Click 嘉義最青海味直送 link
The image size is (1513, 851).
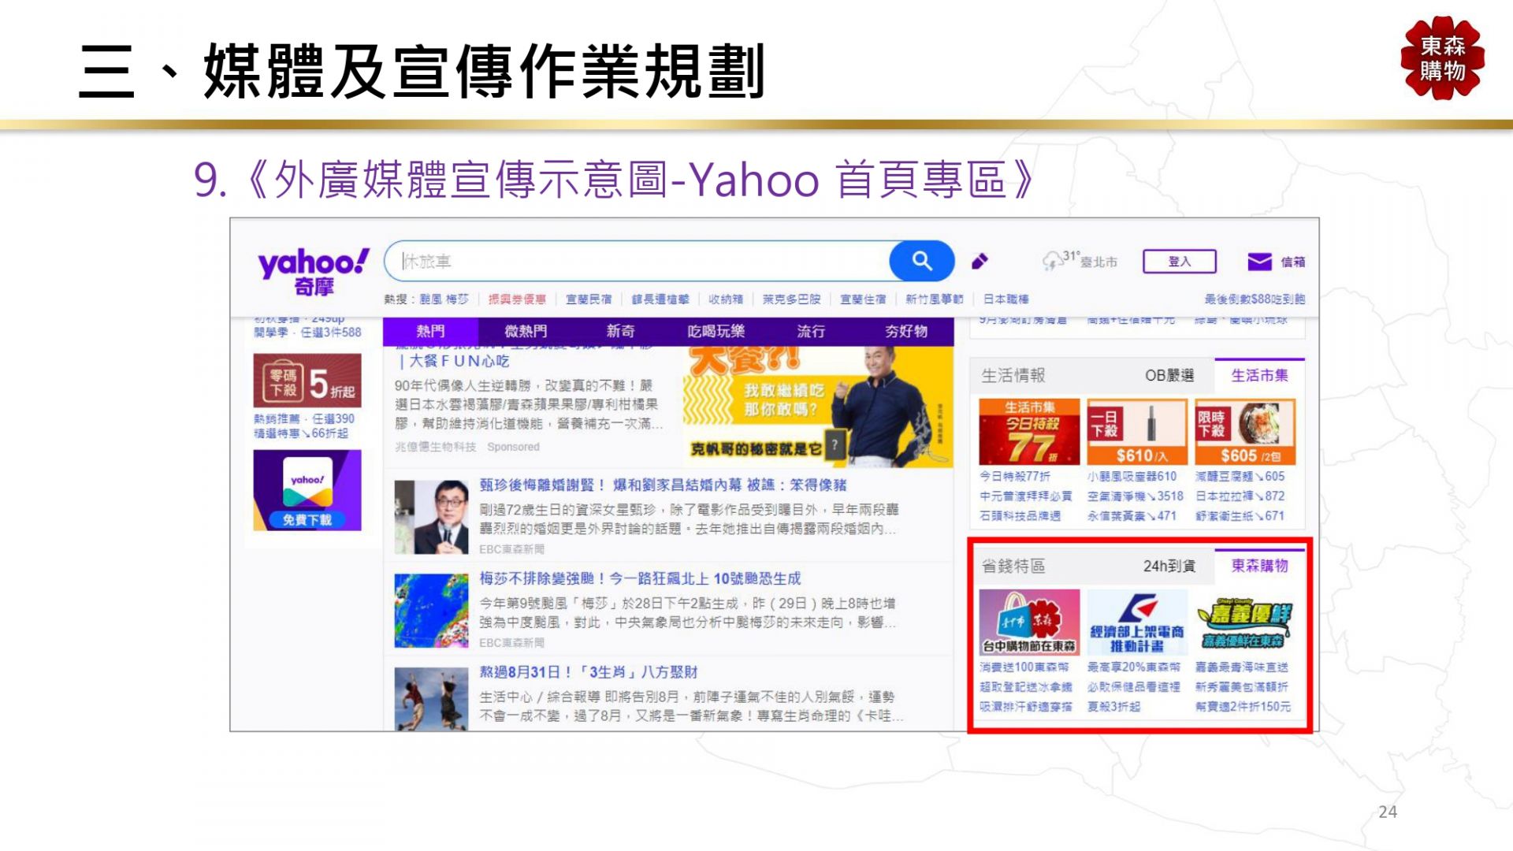[1242, 667]
